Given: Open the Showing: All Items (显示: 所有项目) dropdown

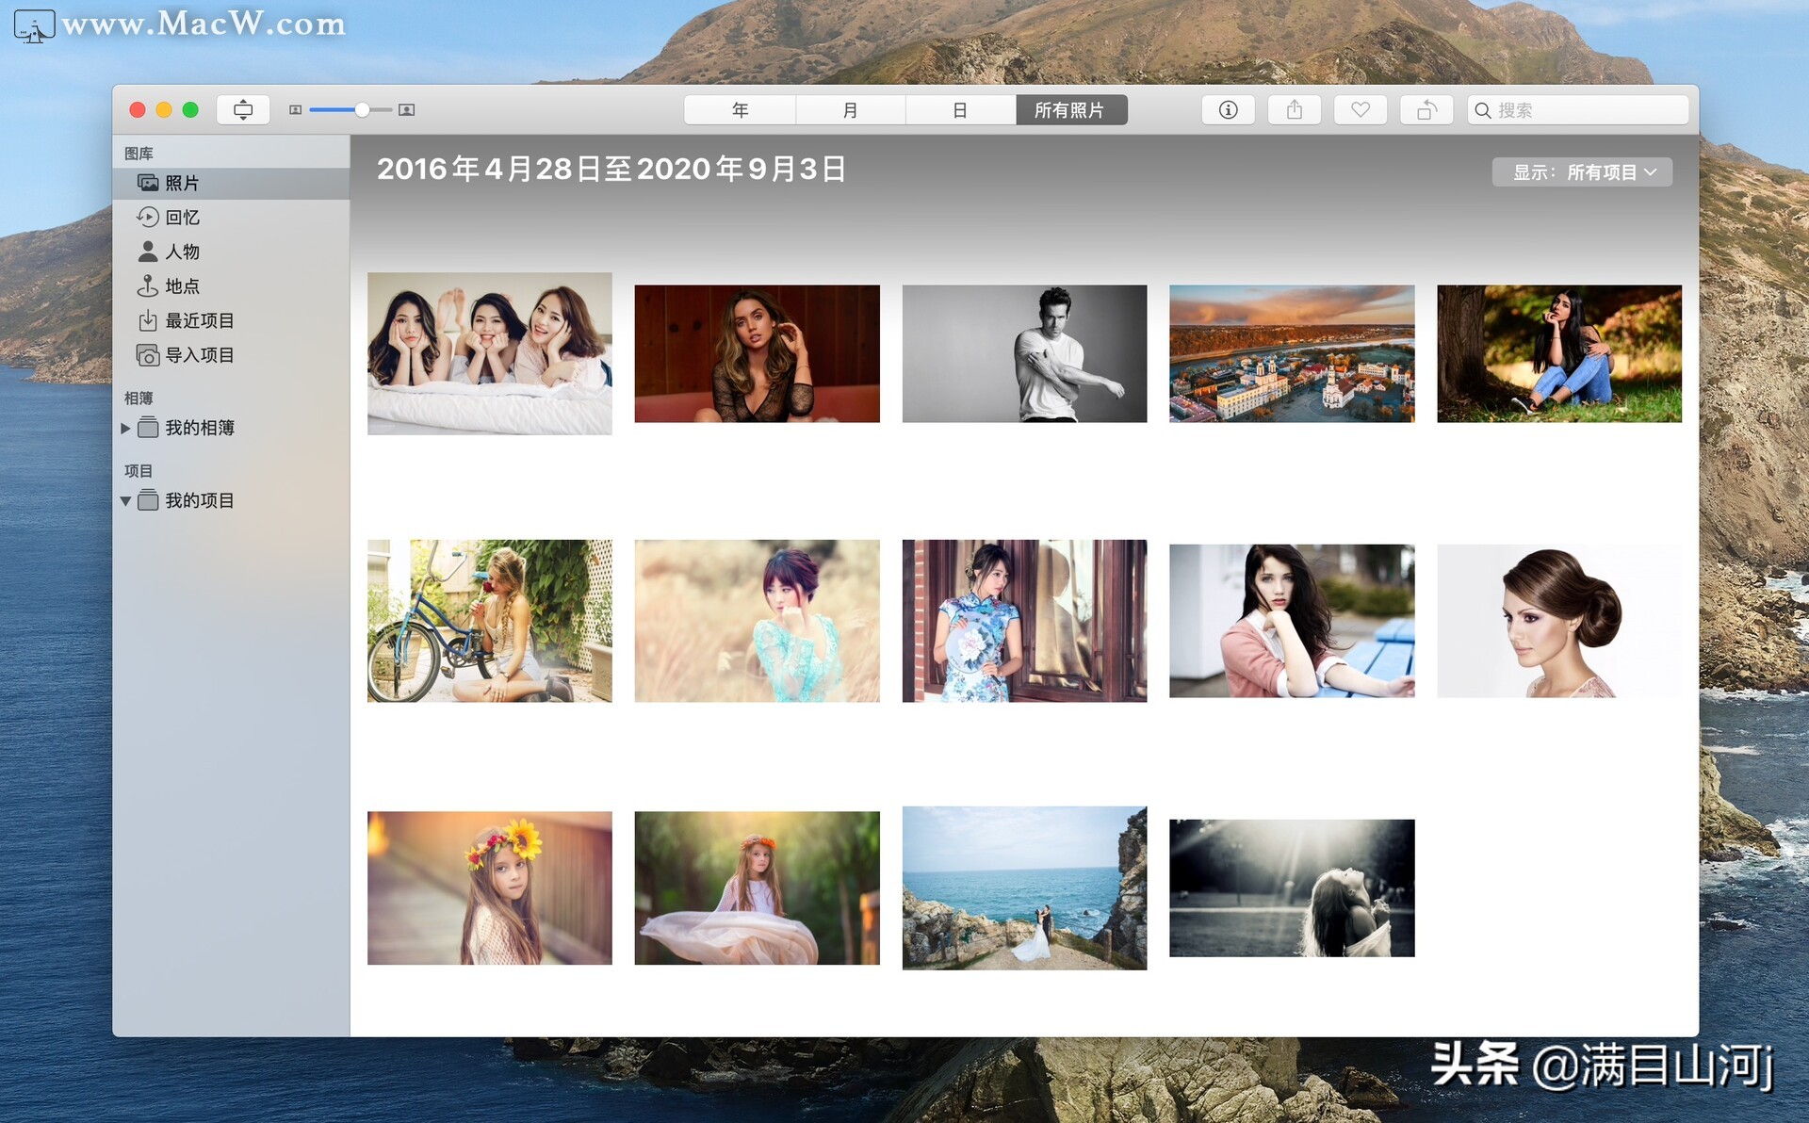Looking at the screenshot, I should pos(1582,172).
